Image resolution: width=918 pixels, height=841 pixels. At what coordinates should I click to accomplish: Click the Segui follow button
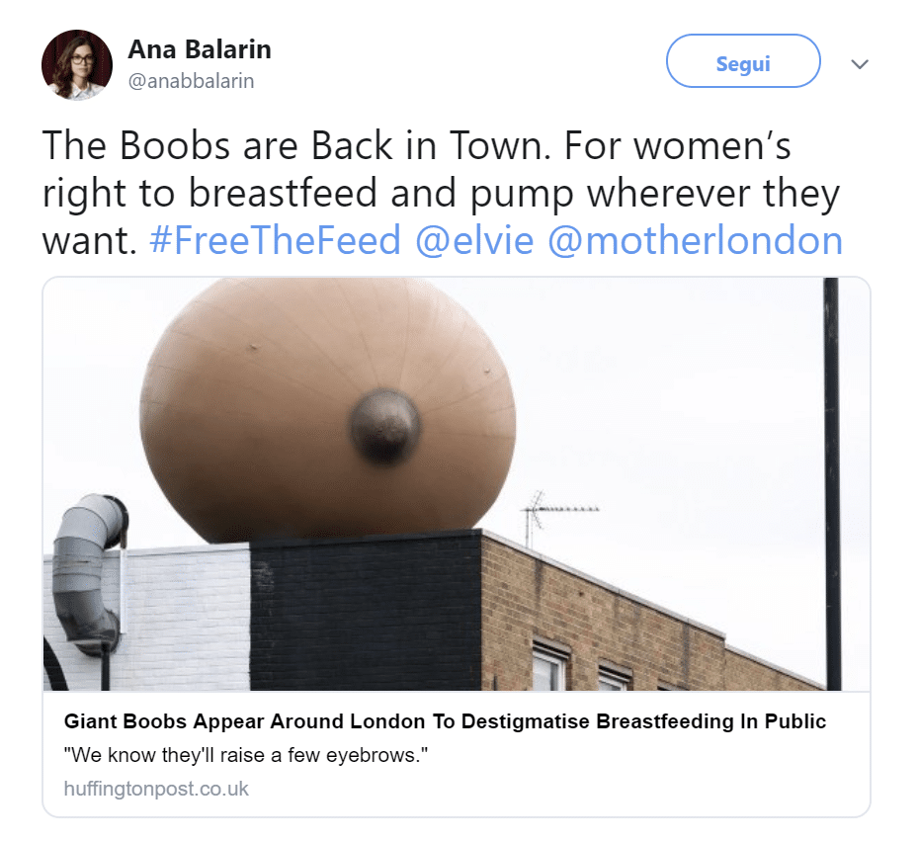pos(743,61)
